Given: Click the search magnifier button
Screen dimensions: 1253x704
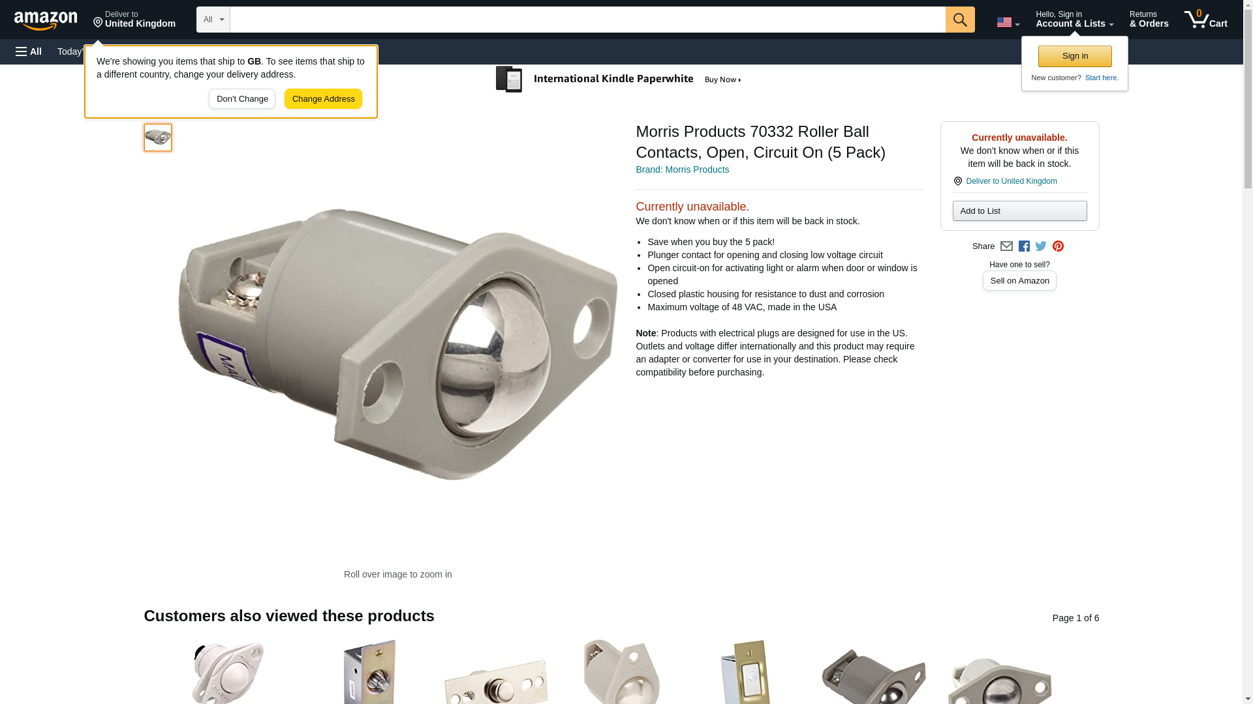Looking at the screenshot, I should pyautogui.click(x=960, y=20).
